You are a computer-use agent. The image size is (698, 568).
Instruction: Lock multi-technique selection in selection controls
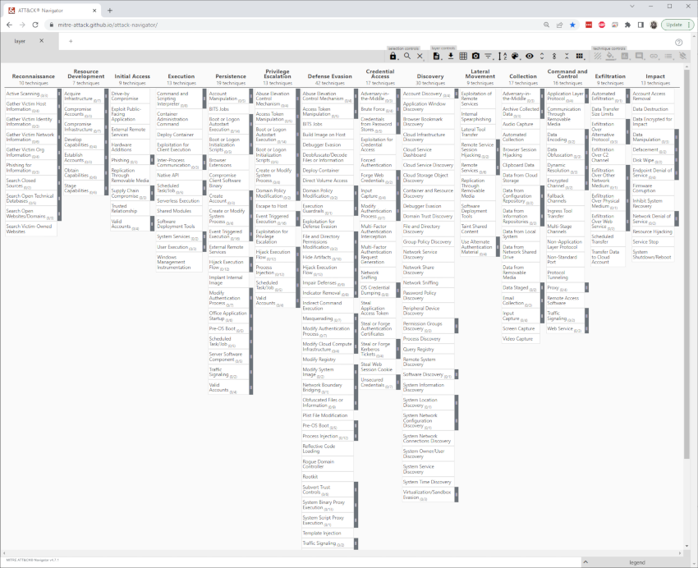pyautogui.click(x=393, y=56)
